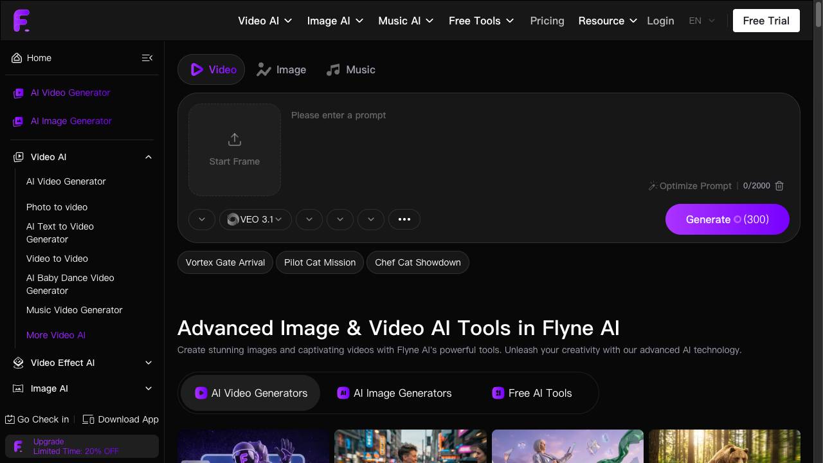The height and width of the screenshot is (463, 823).
Task: Expand the Video Effect AI section chevron
Action: coord(149,363)
